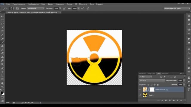This screenshot has height=107, width=191.
Task: Select the Path Selection tool
Action: pyautogui.click(x=2, y=76)
